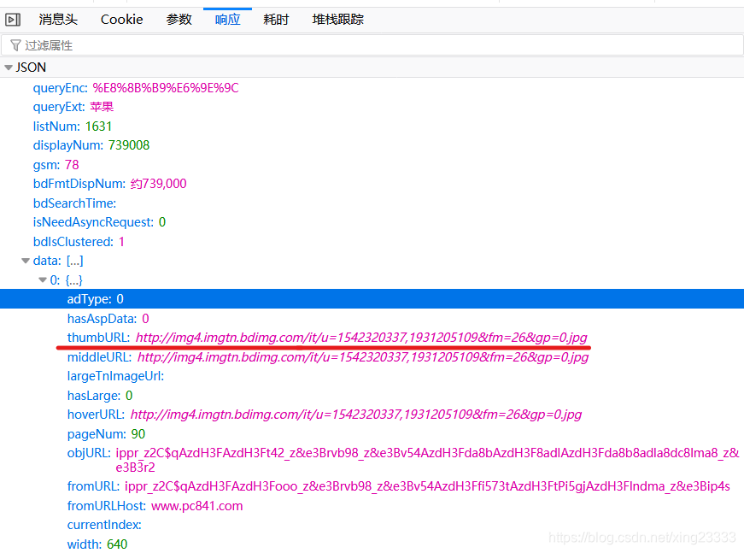Select the displayNum 739008 row
Screen dimensions: 744x553
pyautogui.click(x=372, y=145)
